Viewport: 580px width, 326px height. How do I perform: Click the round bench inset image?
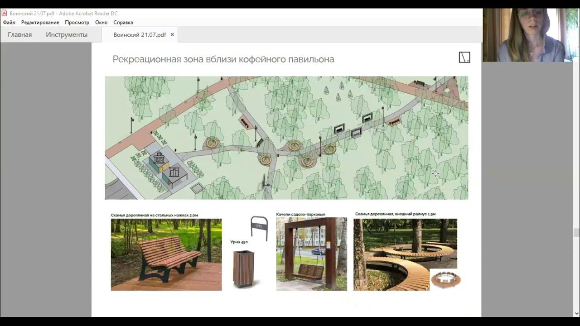point(446,279)
